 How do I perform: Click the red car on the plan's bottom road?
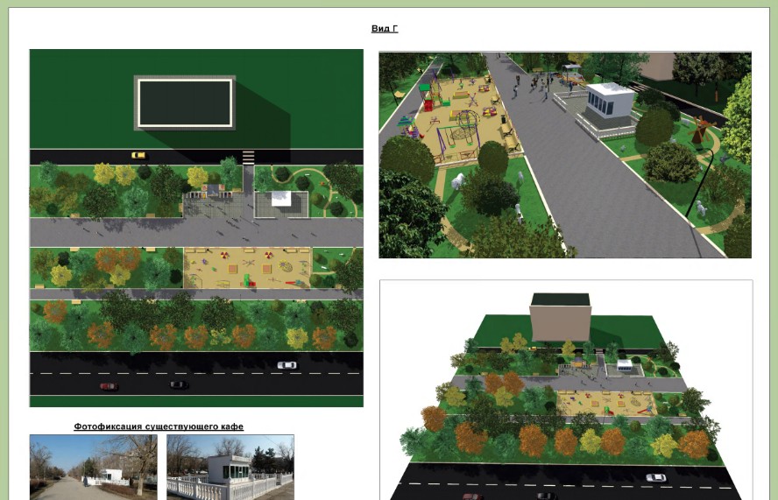(x=108, y=385)
